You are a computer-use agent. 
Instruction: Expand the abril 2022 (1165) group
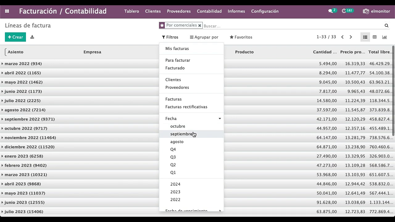pyautogui.click(x=23, y=73)
